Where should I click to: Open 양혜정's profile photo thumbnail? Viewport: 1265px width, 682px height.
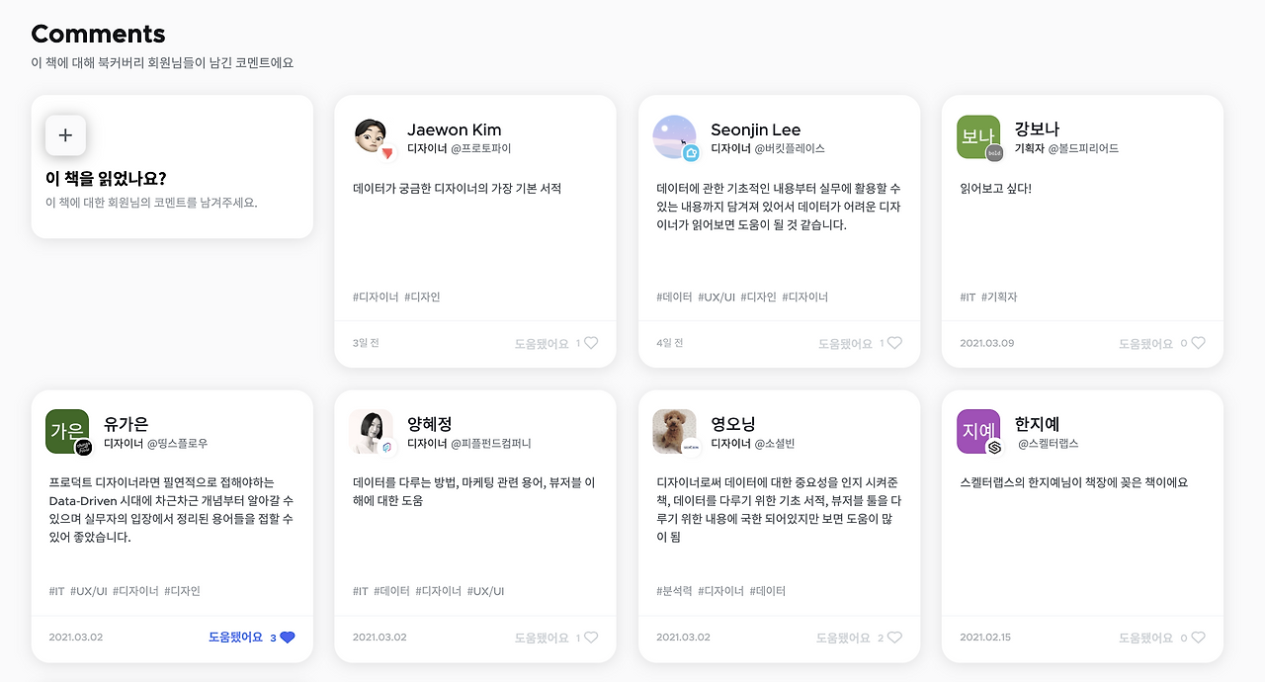[370, 432]
